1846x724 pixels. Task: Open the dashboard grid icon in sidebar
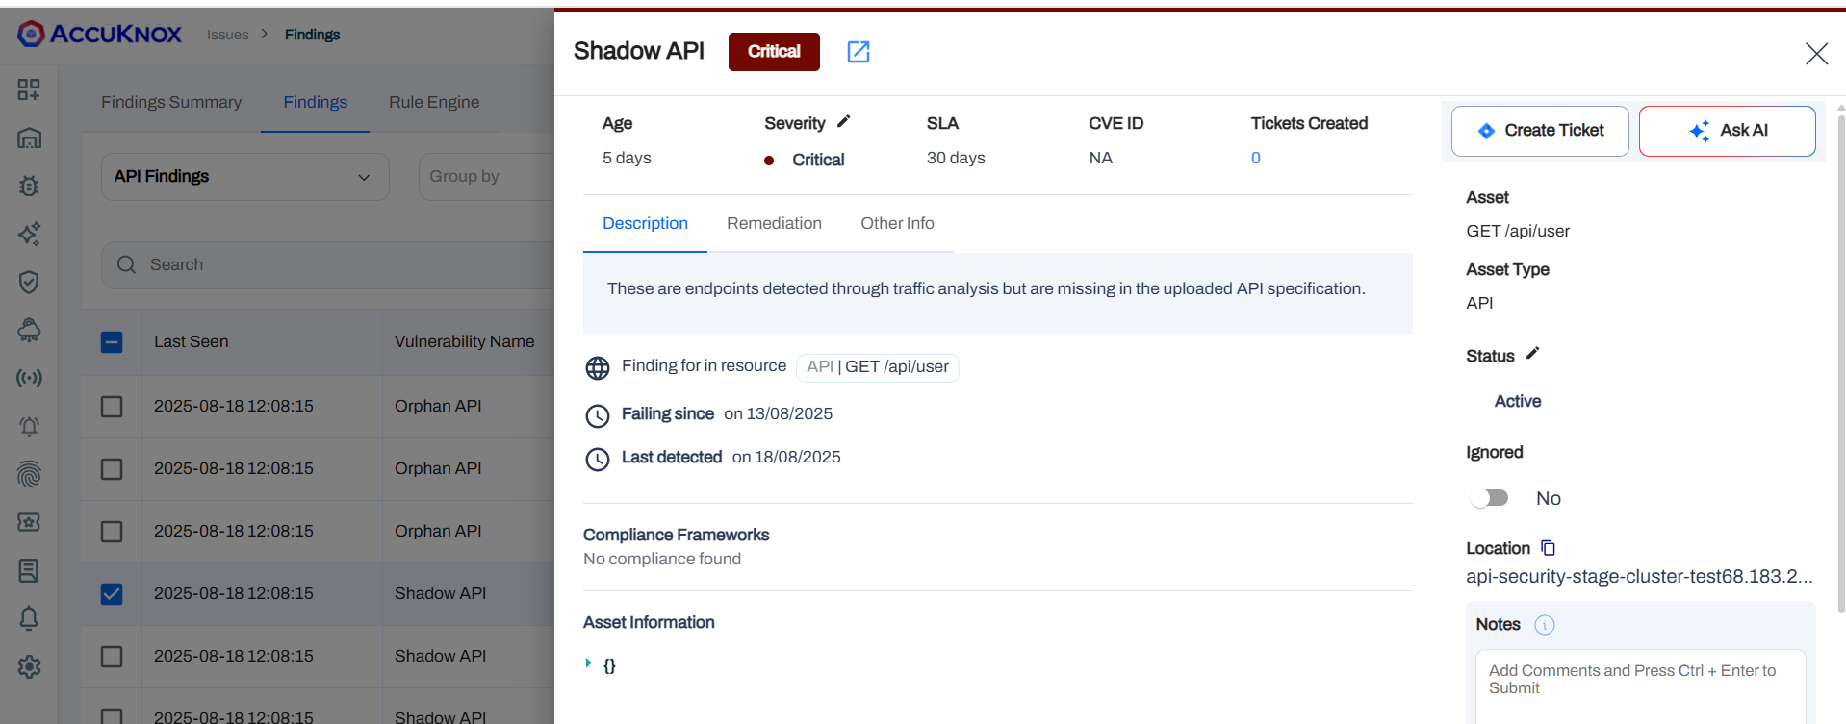coord(29,89)
